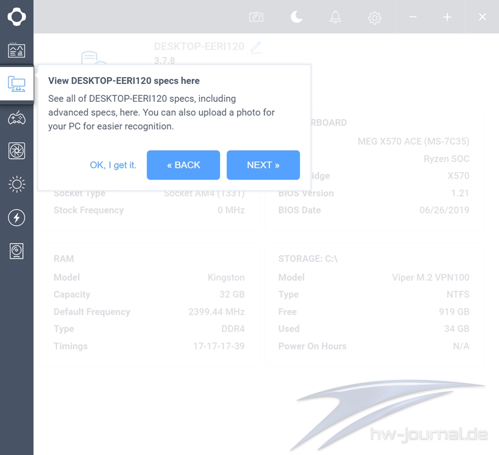Open the PC monitoring dashboard in sidebar

tap(16, 50)
